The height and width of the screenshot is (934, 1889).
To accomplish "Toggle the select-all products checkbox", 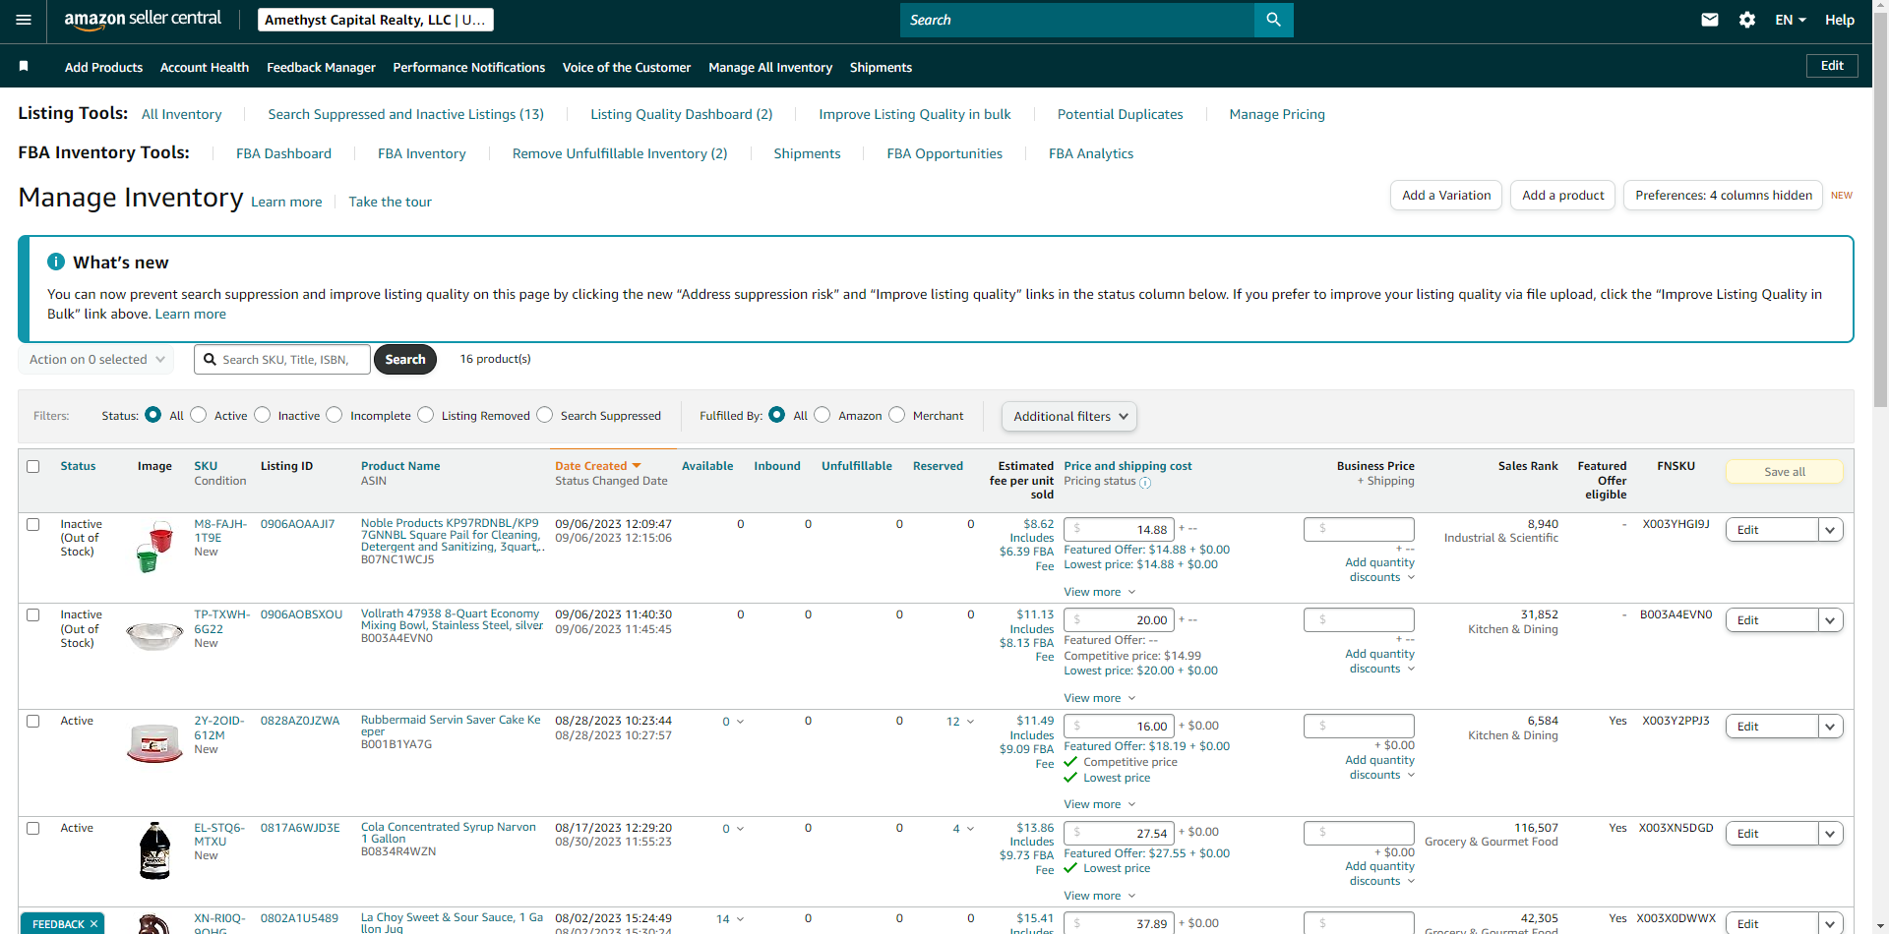I will tap(33, 466).
